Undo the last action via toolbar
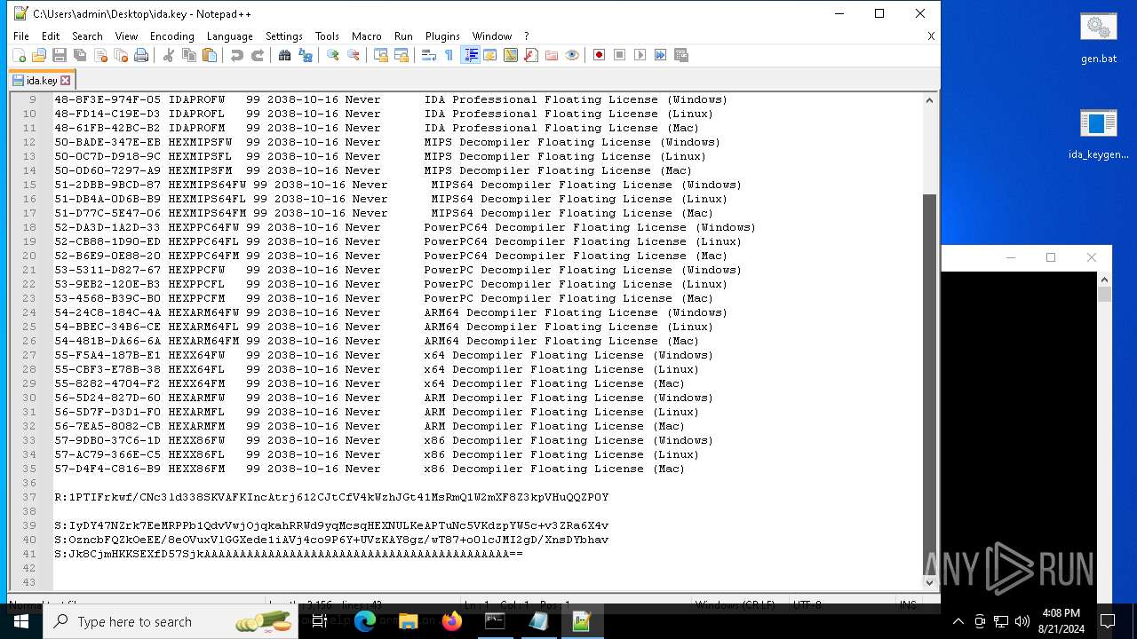This screenshot has height=639, width=1137. (237, 55)
